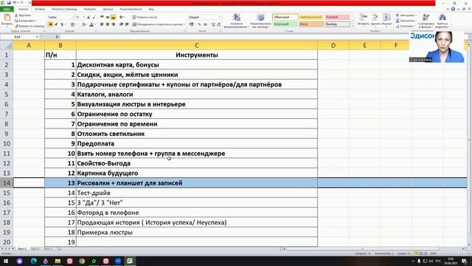
Task: Click the Decrease Indent icon
Action: coord(121,24)
